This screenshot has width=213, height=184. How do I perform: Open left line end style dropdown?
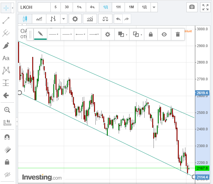click(x=81, y=35)
